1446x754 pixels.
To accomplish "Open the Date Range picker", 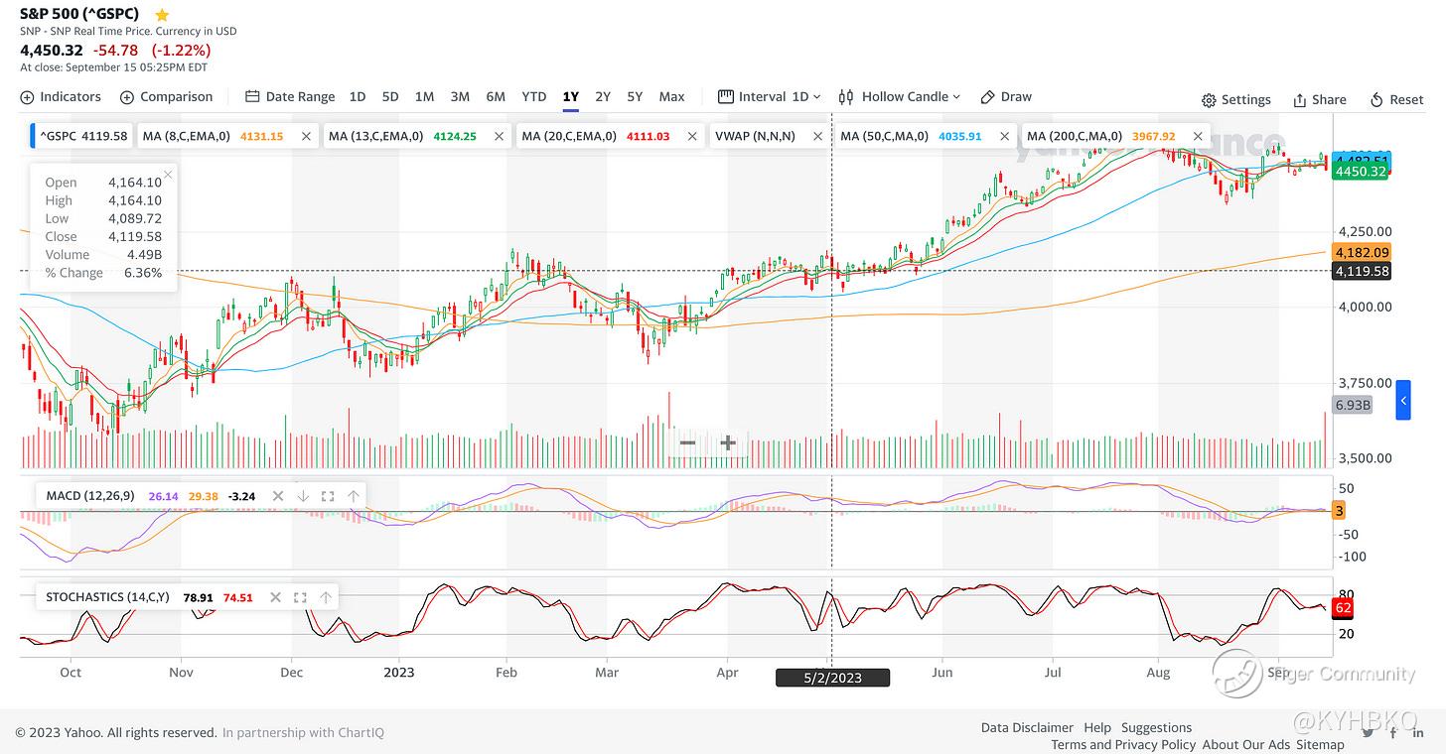I will [x=290, y=97].
